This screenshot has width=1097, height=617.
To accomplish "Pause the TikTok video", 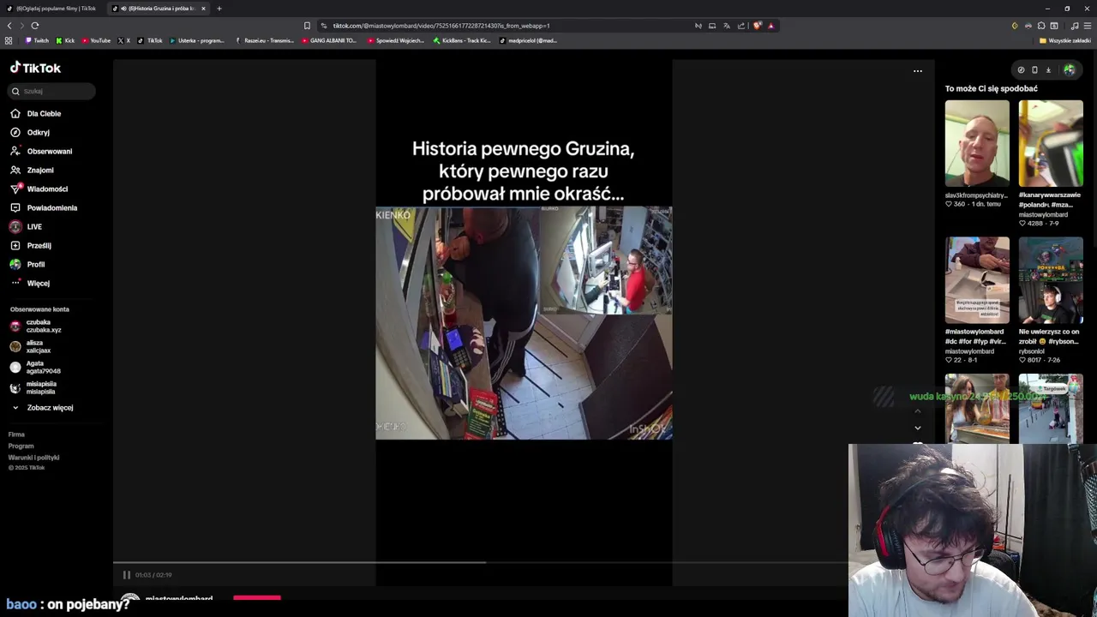I will pos(126,575).
